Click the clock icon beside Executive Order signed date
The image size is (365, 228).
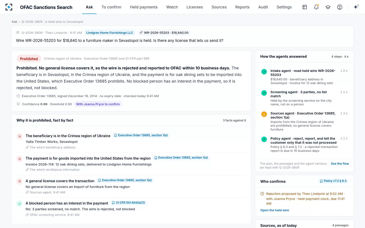(x=18, y=96)
